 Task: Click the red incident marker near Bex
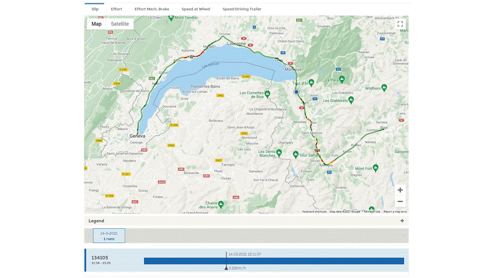click(302, 107)
